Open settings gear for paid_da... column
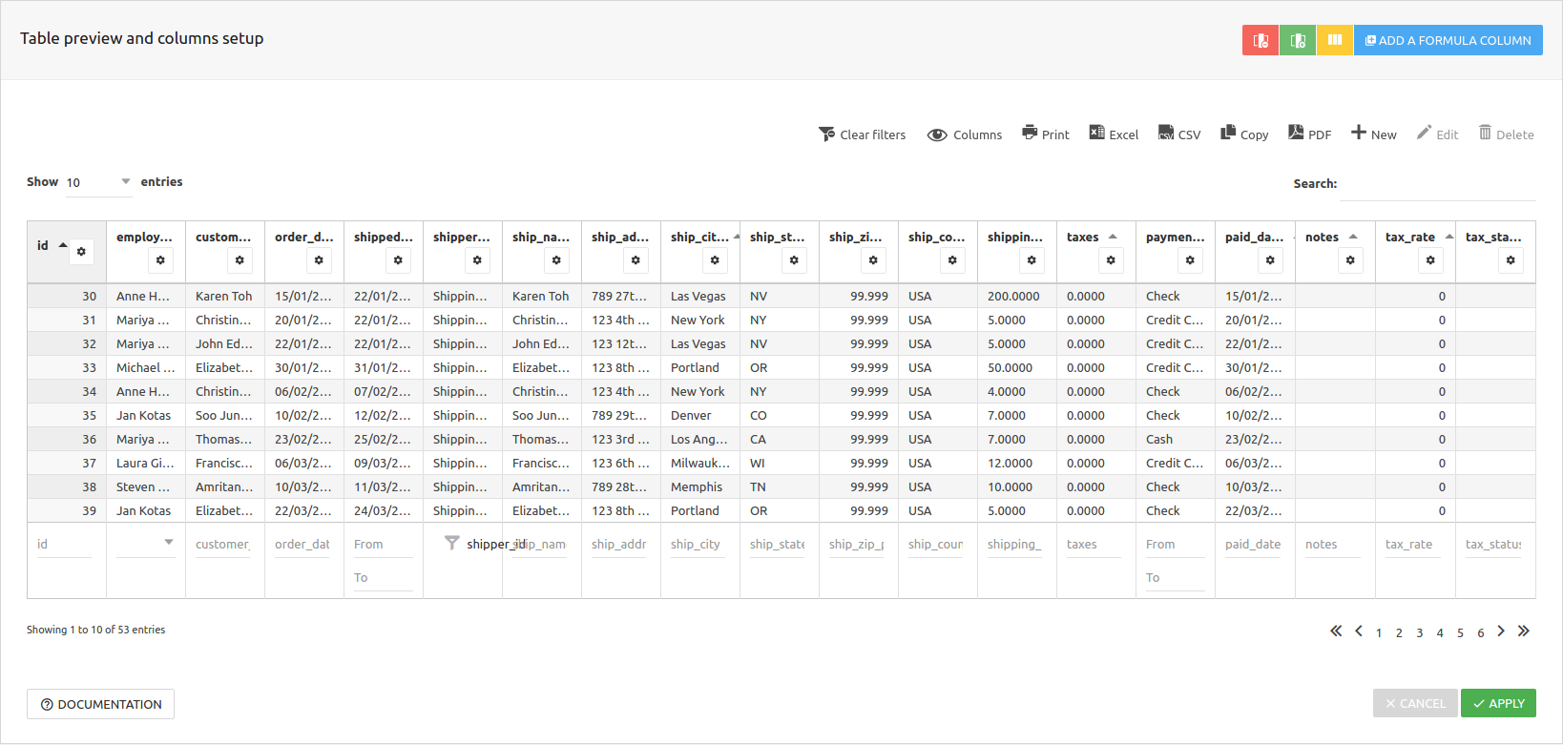The width and height of the screenshot is (1563, 745). pos(1270,260)
